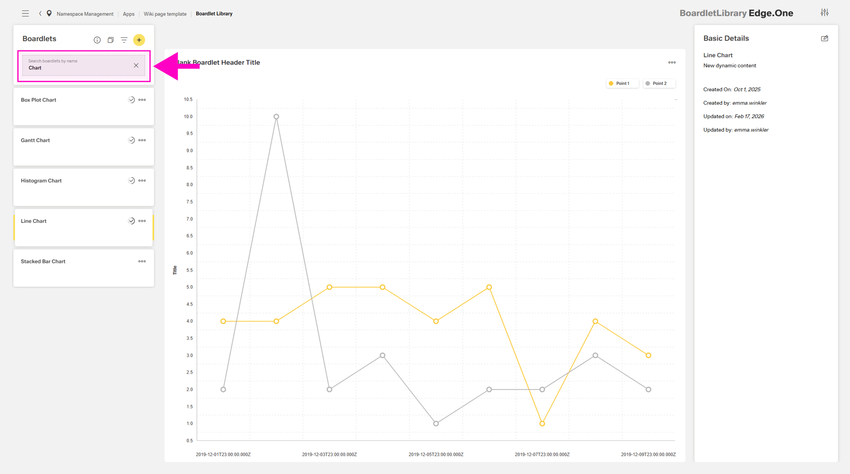850x474 pixels.
Task: Click the back chevron in breadcrumb
Action: [40, 13]
